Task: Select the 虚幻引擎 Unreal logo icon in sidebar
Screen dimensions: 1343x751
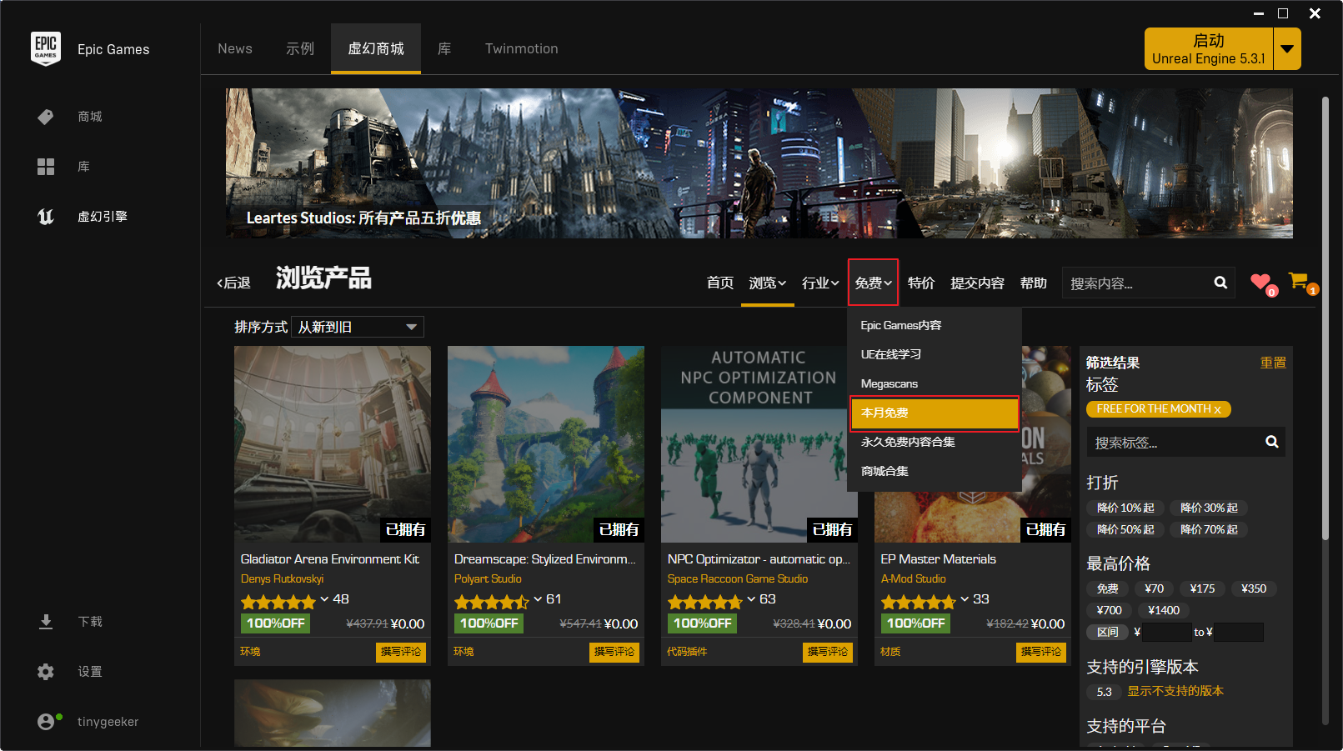Action: coord(46,217)
